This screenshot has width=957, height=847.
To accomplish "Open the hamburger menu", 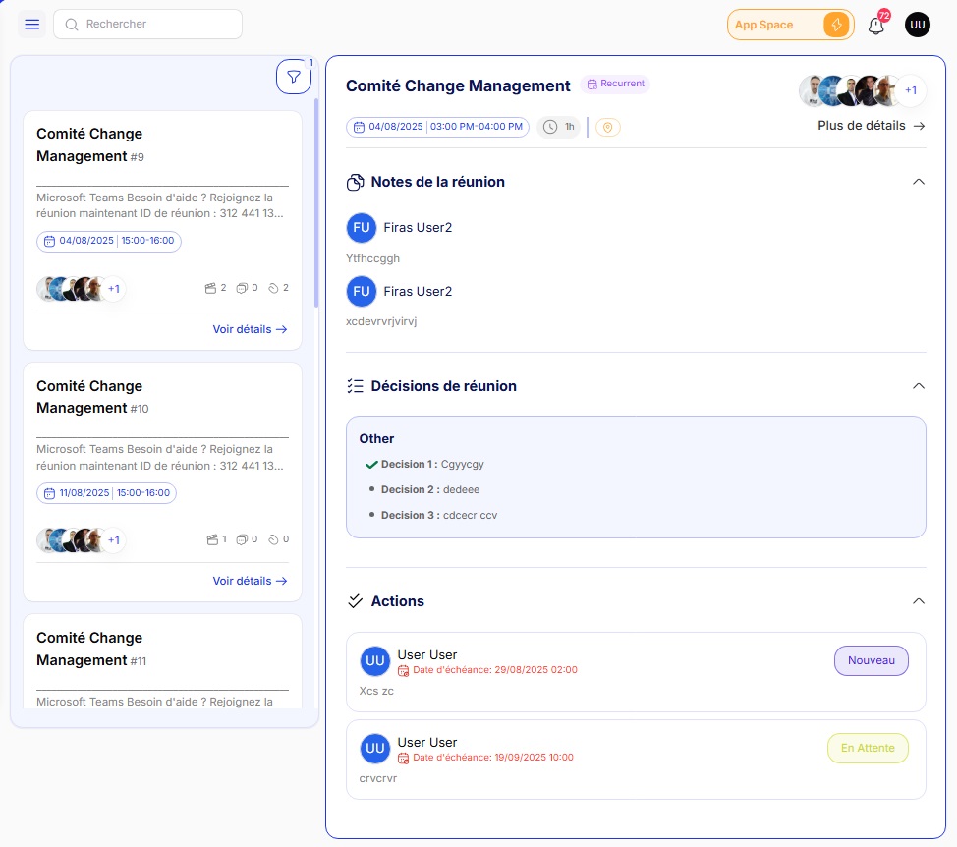I will pos(31,24).
